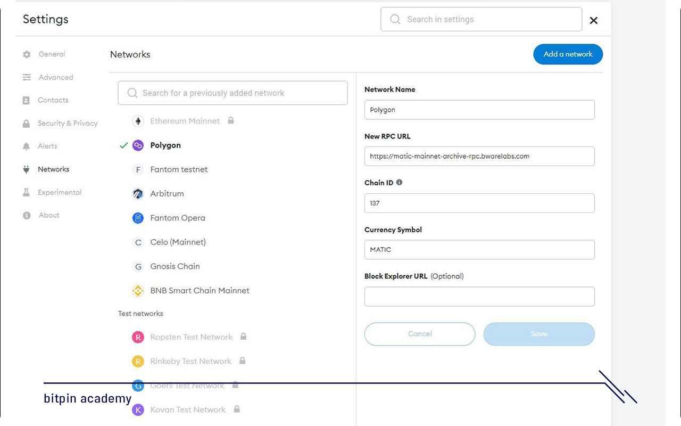This screenshot has width=681, height=426.
Task: Click the Chain ID input field
Action: (479, 203)
